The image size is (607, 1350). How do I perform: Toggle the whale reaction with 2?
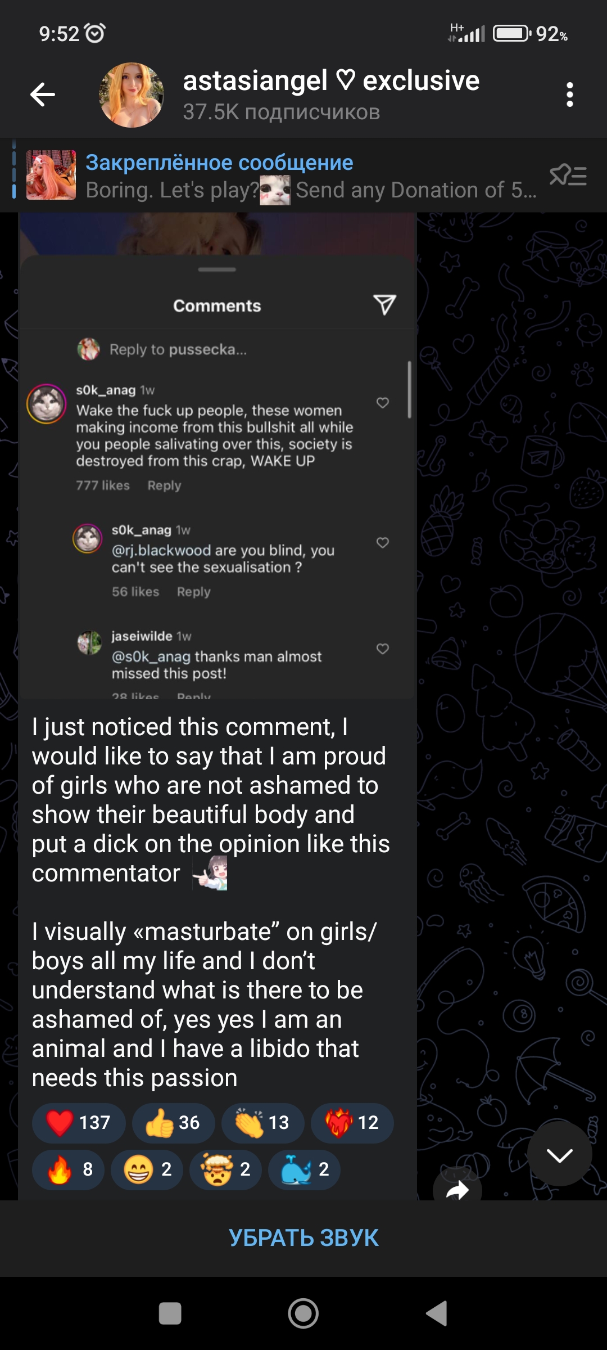(305, 1170)
